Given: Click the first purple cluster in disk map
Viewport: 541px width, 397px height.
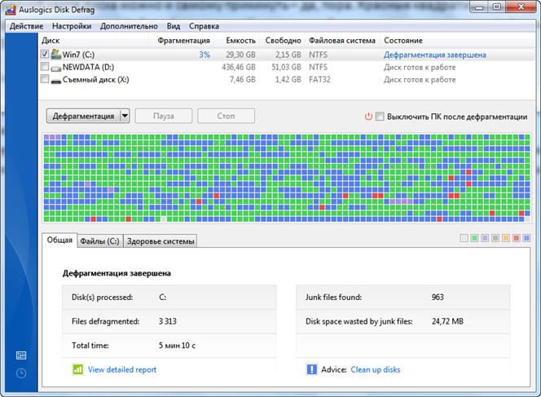Looking at the screenshot, I should pos(46,137).
